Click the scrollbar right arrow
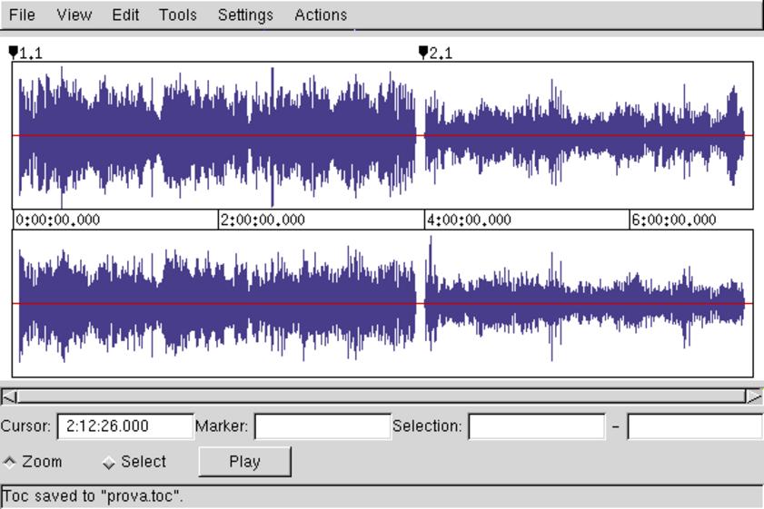 pyautogui.click(x=754, y=396)
